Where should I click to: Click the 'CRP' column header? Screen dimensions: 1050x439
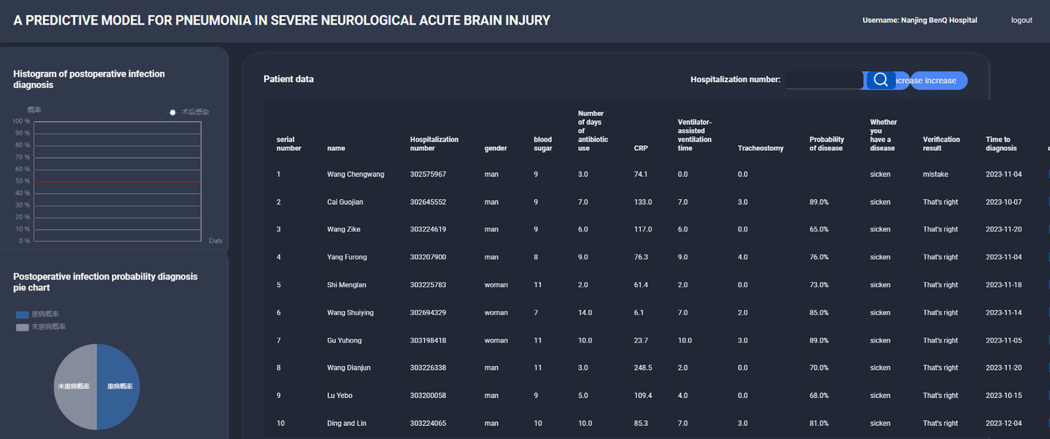click(x=640, y=148)
